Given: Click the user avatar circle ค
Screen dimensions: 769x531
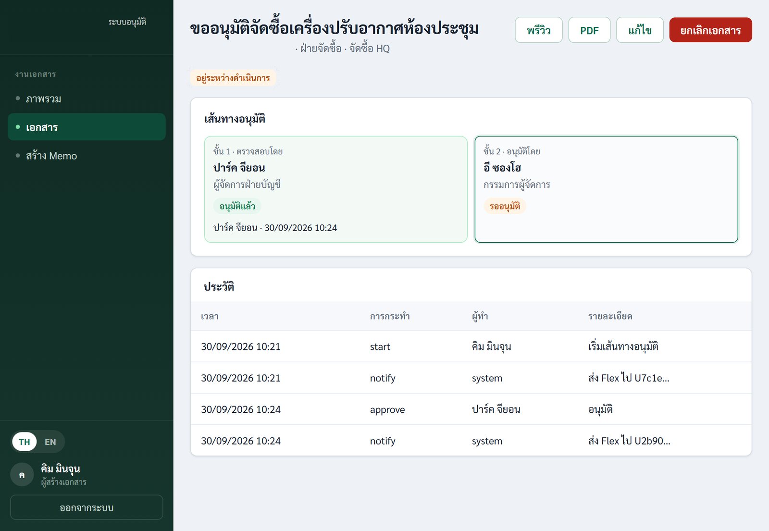Looking at the screenshot, I should point(22,475).
